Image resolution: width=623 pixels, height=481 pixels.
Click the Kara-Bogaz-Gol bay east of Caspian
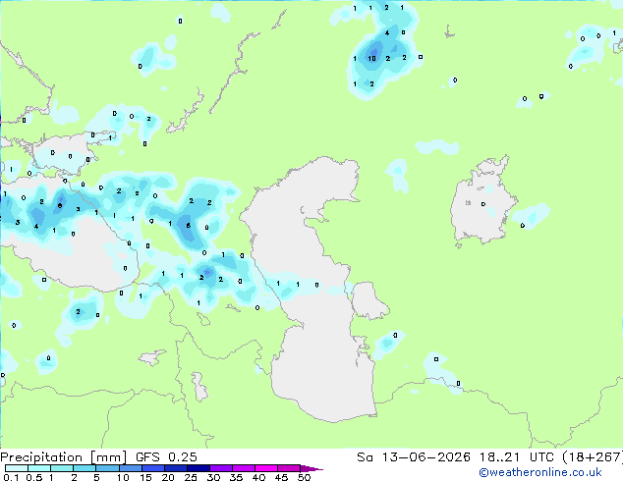368,300
